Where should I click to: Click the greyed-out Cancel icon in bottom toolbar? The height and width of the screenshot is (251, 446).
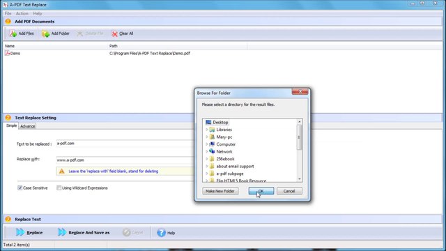tap(126, 232)
